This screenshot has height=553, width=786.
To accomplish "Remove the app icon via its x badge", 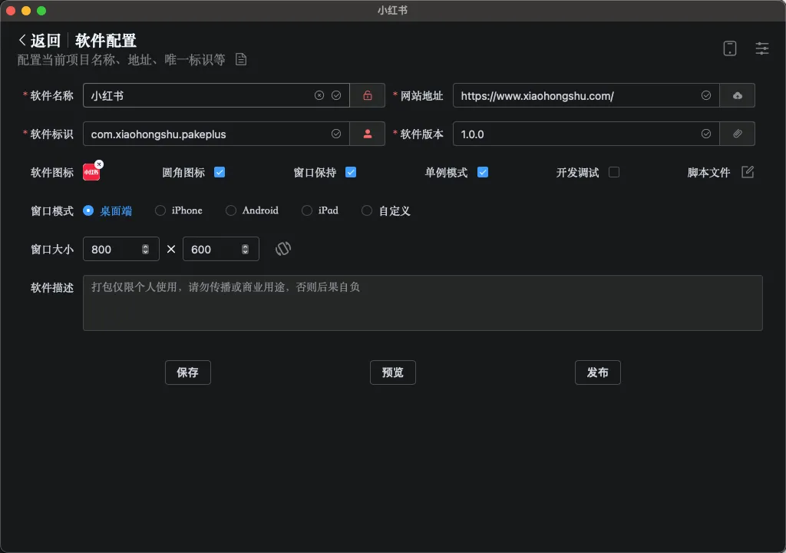I will [99, 164].
